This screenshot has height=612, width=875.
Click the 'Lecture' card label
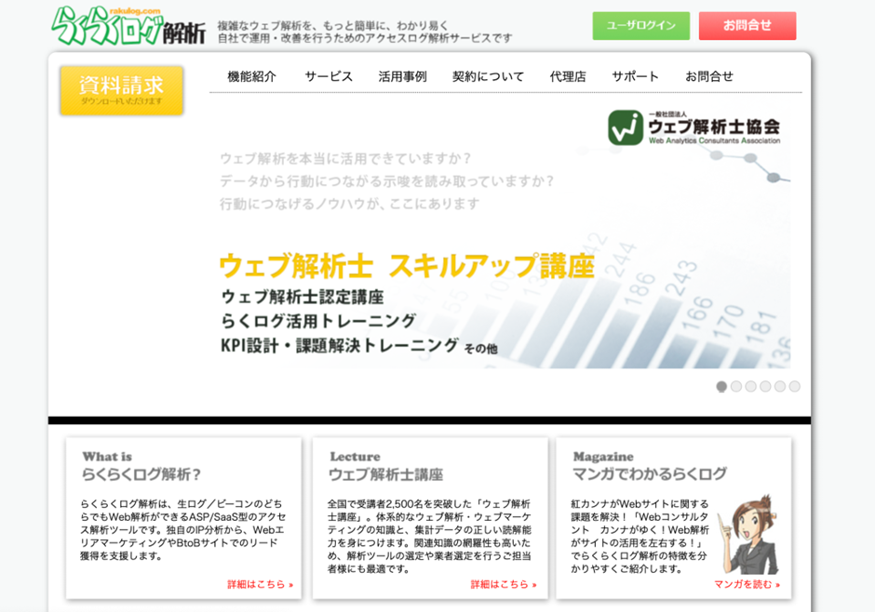(x=355, y=457)
